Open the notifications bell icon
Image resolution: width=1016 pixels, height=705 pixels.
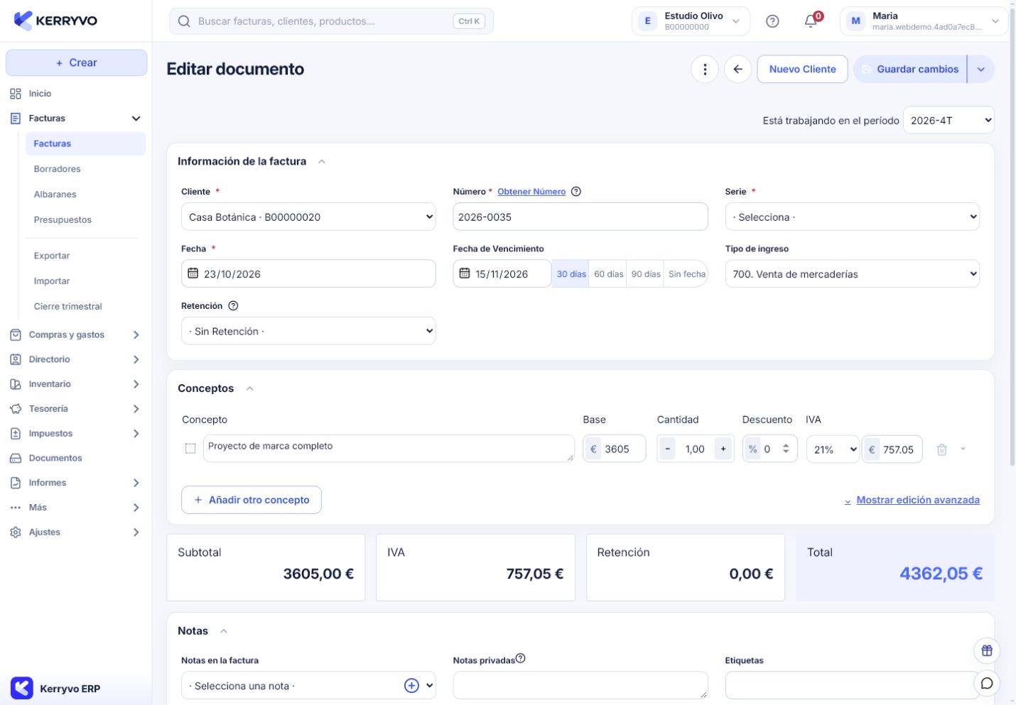click(811, 21)
